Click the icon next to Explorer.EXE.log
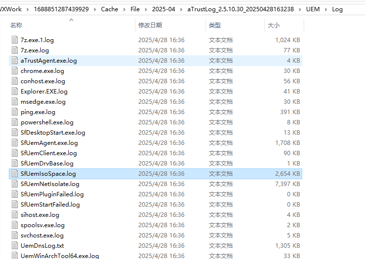The height and width of the screenshot is (259, 365). click(x=15, y=92)
